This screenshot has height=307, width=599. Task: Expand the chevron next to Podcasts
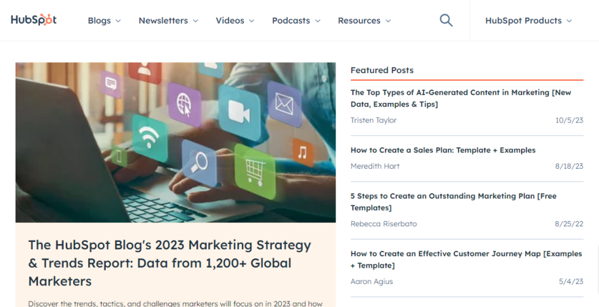pos(317,21)
